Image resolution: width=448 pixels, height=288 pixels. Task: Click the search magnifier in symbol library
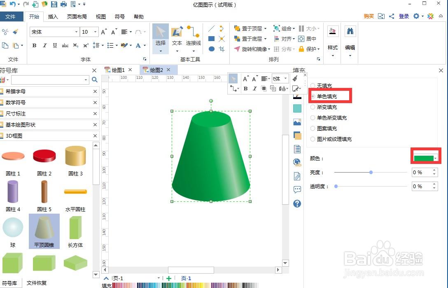coord(95,80)
